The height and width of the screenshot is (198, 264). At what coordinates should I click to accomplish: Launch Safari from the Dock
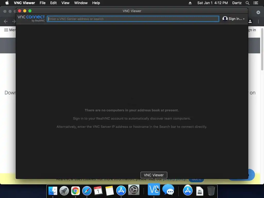pyautogui.click(x=87, y=191)
